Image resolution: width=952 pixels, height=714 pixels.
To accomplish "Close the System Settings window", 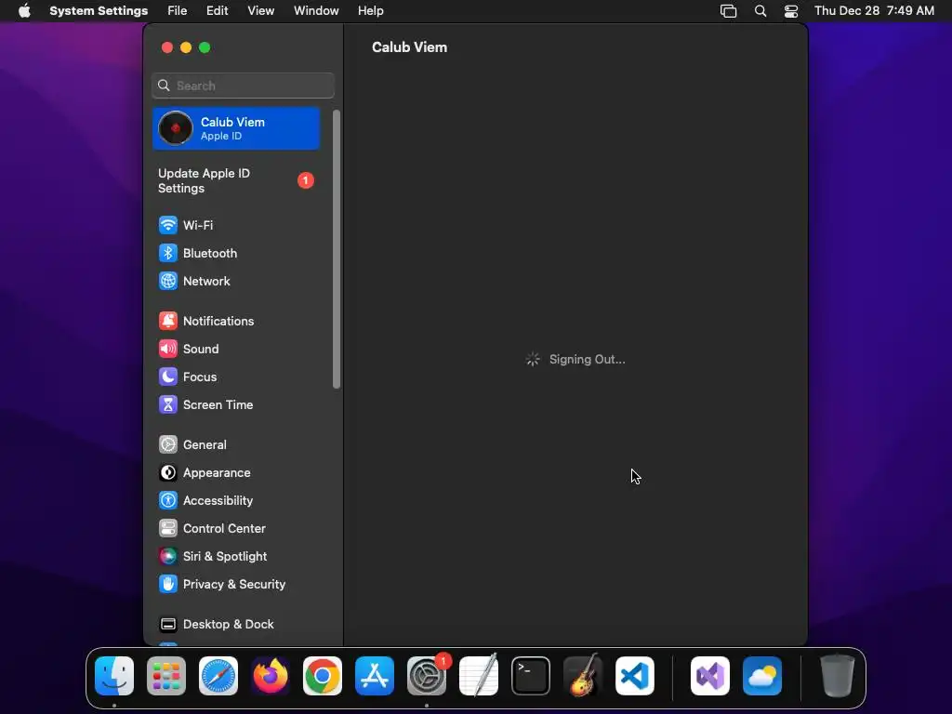I will tap(167, 47).
